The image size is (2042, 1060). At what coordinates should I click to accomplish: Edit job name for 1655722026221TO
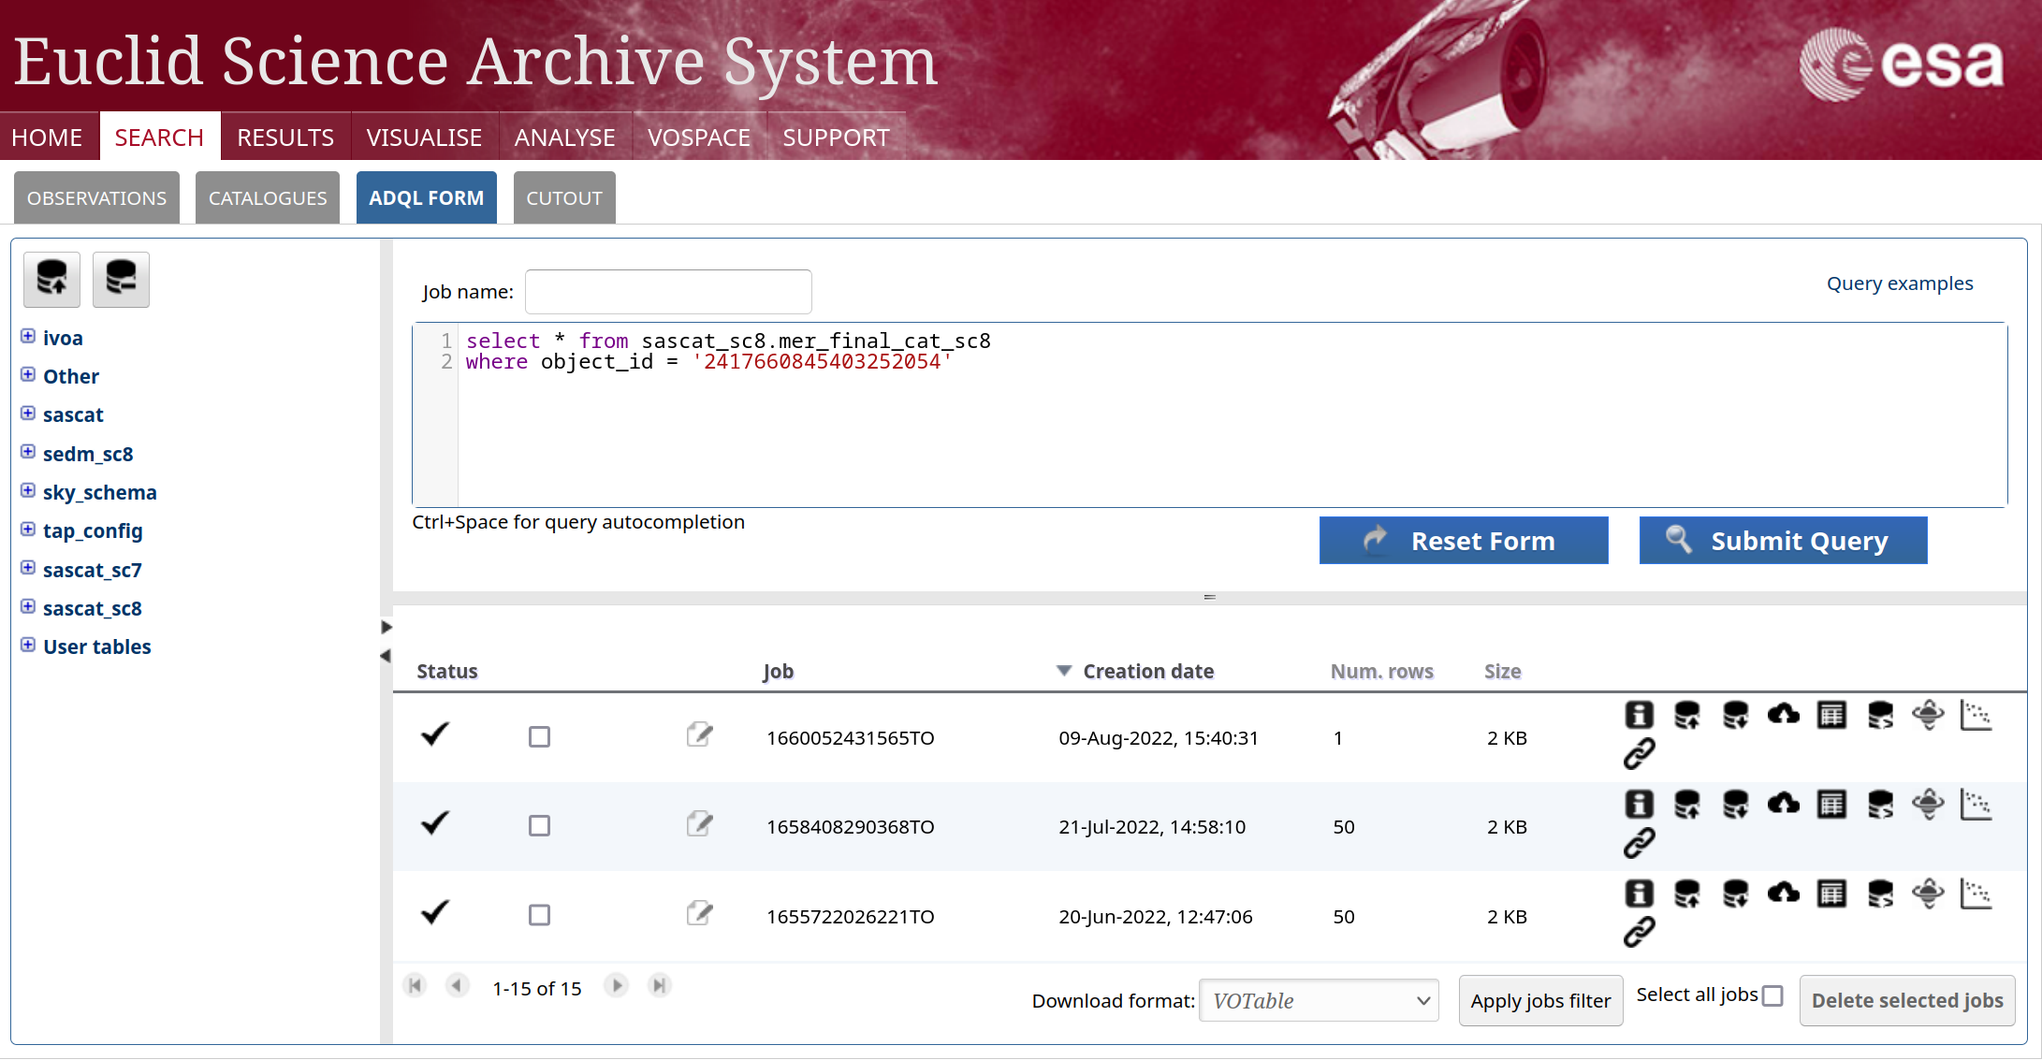coord(700,913)
